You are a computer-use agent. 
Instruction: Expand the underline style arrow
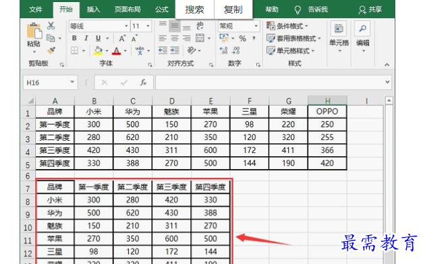pos(107,38)
